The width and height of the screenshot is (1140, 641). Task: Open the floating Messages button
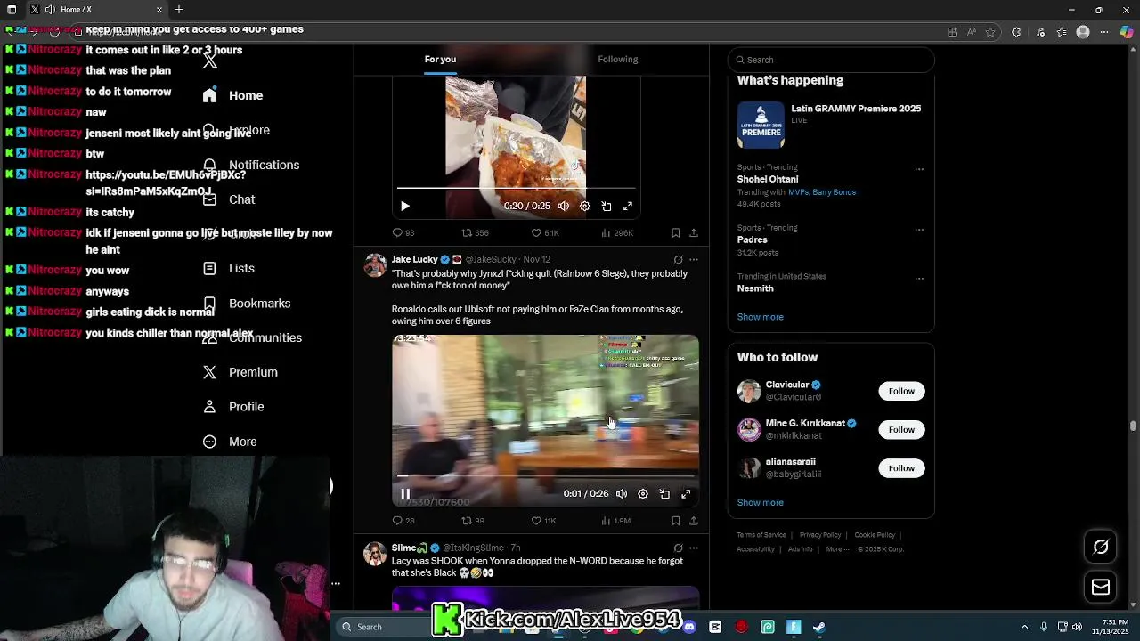[1101, 587]
